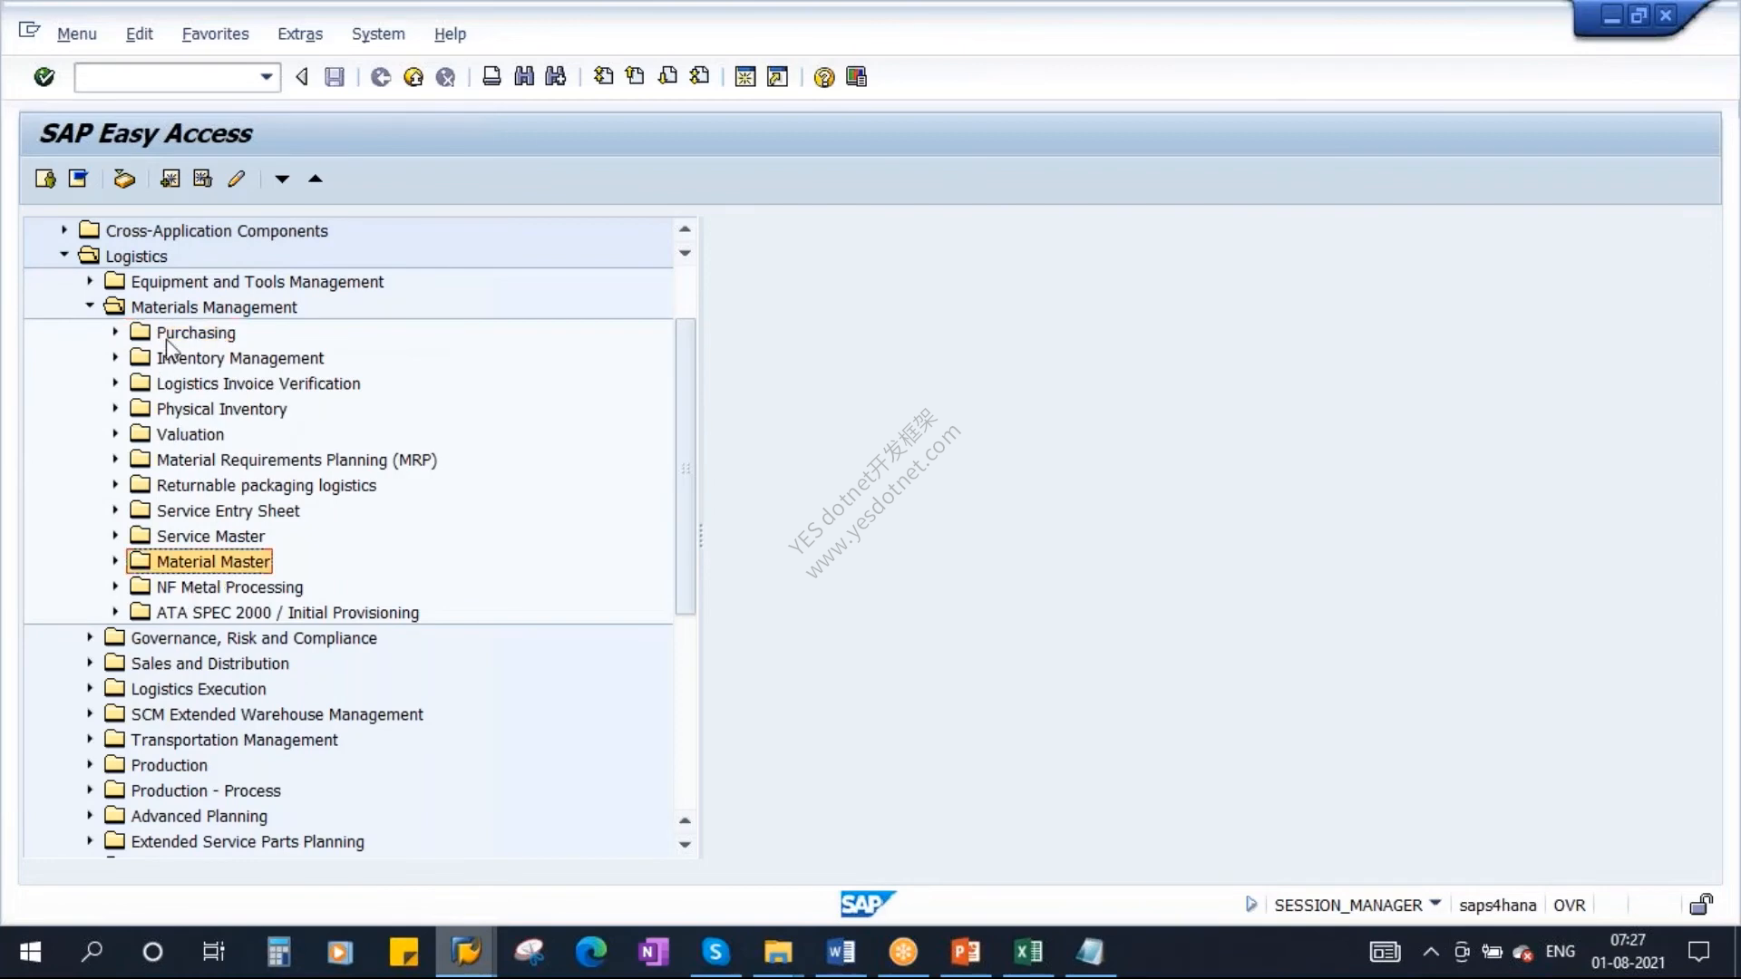Click the lock icon in status bar

click(1701, 904)
